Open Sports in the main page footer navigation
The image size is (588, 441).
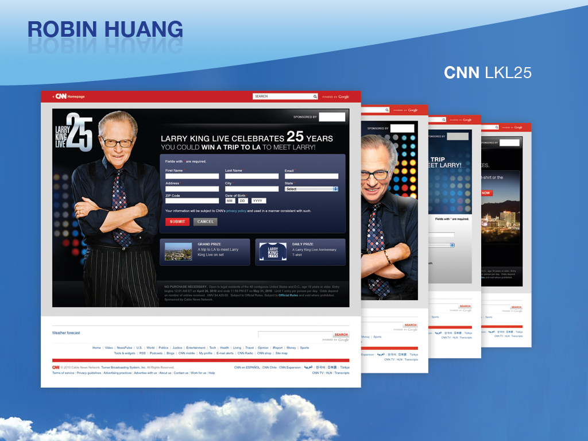[x=304, y=347]
